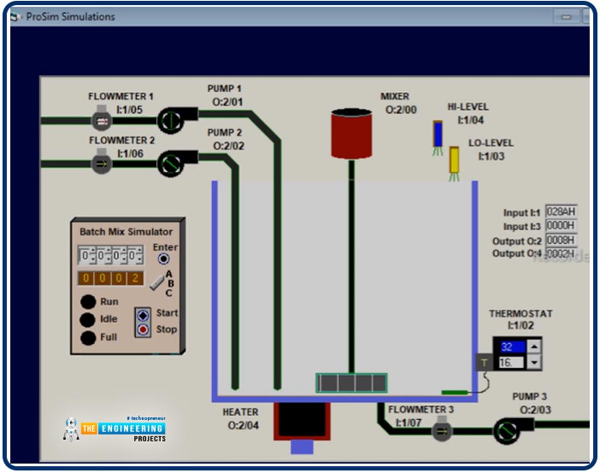Click the Run indicator light

[89, 301]
